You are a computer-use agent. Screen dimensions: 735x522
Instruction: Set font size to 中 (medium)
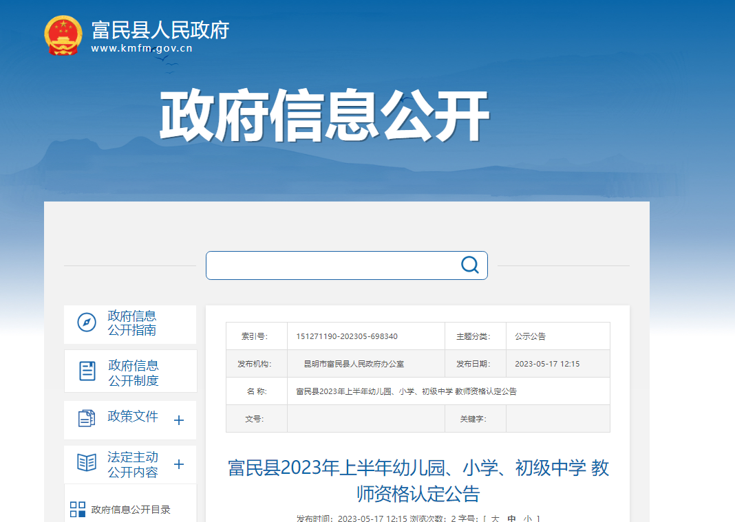point(511,518)
